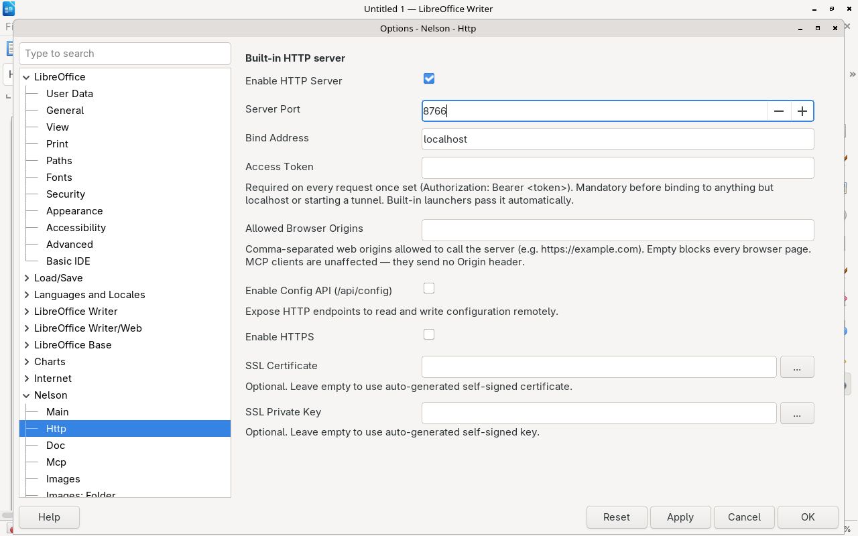Expand the Internet tree node
The height and width of the screenshot is (536, 858).
(27, 379)
